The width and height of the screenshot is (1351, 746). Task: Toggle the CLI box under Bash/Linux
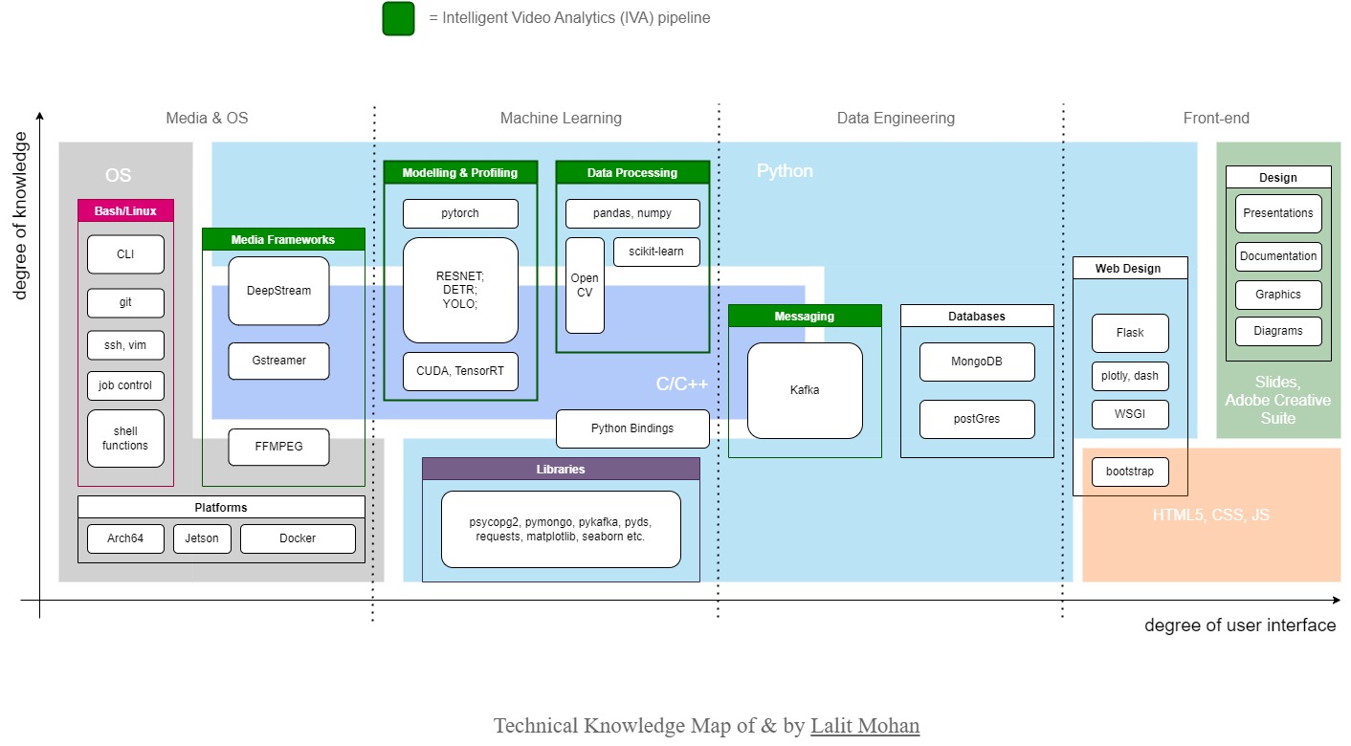125,253
